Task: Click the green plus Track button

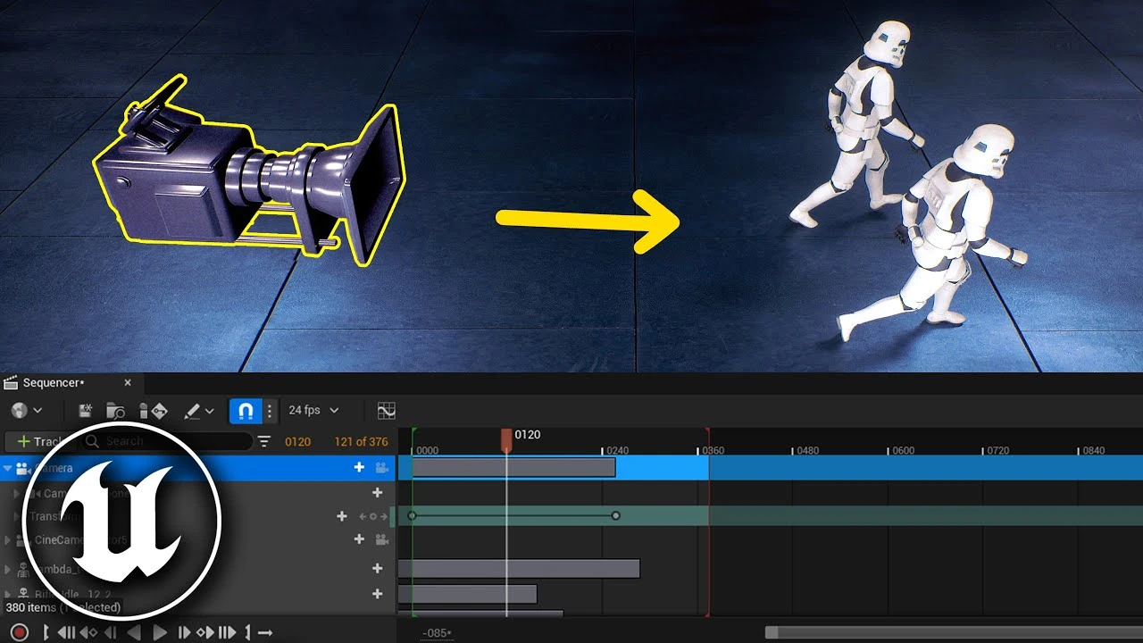Action: click(40, 441)
